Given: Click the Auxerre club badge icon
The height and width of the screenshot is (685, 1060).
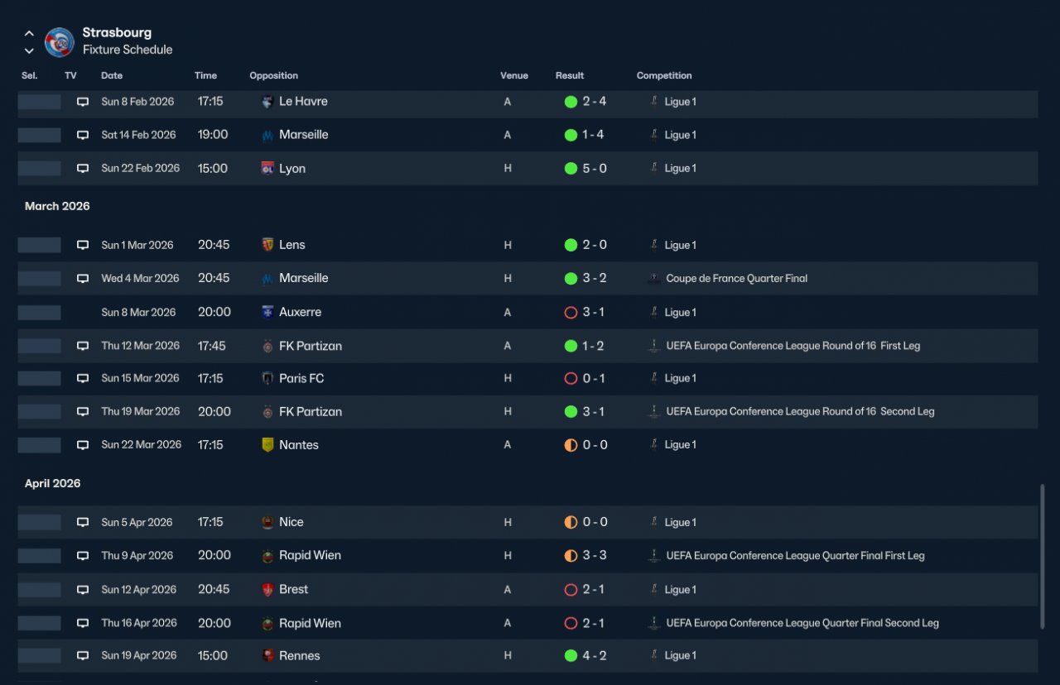Looking at the screenshot, I should pos(267,313).
